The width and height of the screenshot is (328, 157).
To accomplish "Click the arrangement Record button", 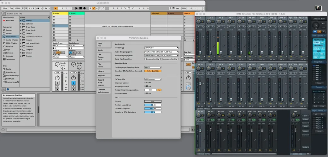I will click(84, 8).
